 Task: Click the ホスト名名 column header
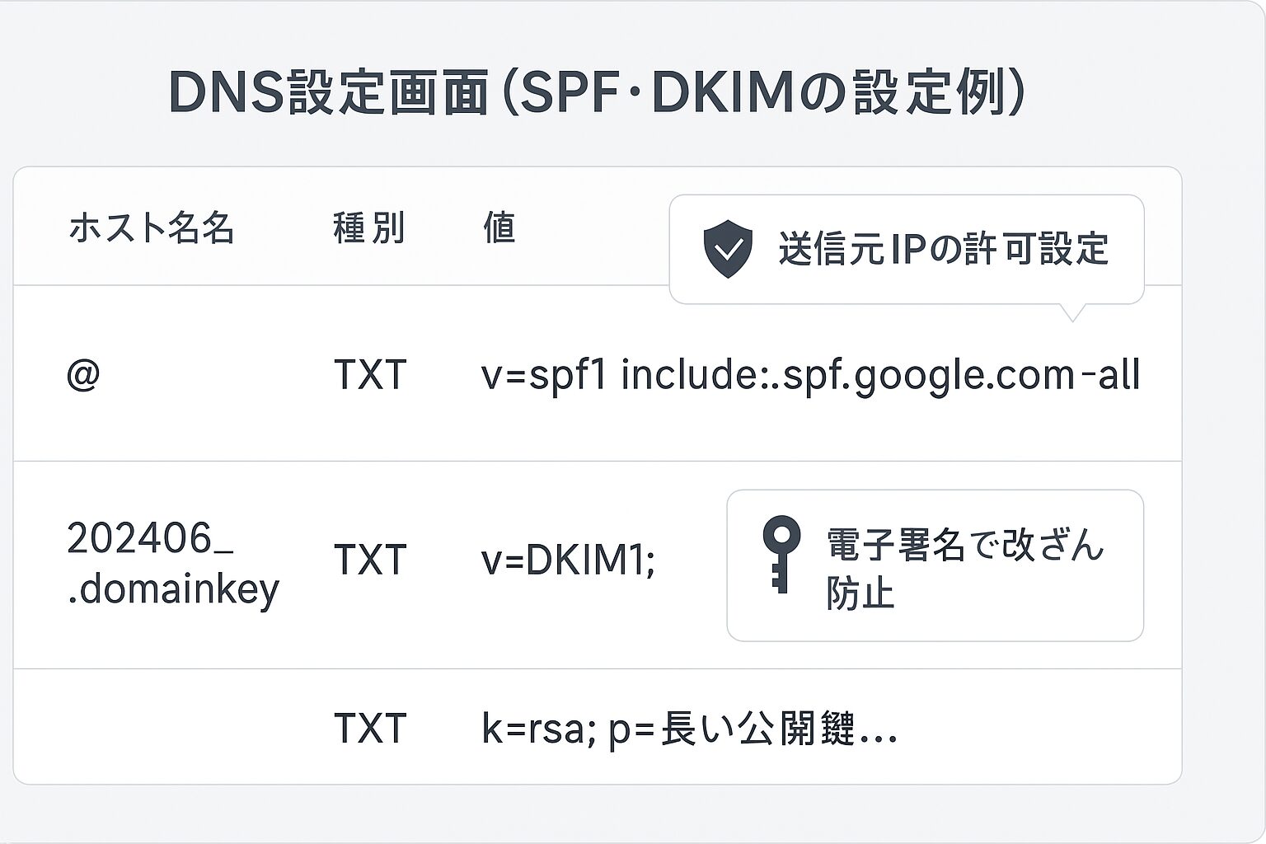[152, 227]
